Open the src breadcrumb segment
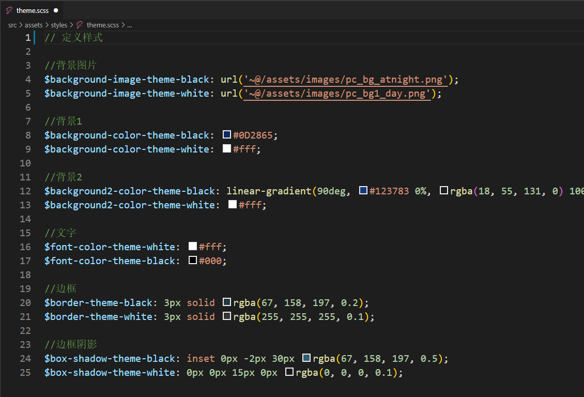 pos(12,25)
